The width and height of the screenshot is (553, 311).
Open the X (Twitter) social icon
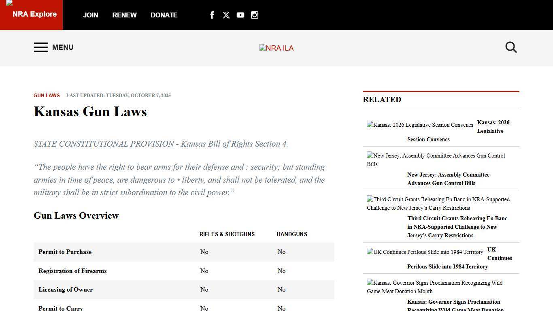tap(226, 15)
